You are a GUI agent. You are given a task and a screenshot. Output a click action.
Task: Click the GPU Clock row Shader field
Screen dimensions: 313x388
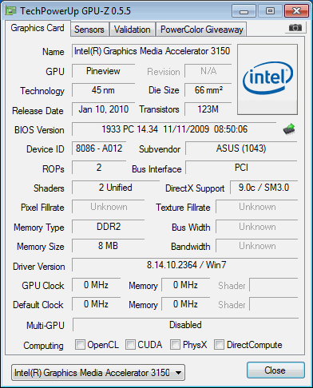pyautogui.click(x=274, y=285)
